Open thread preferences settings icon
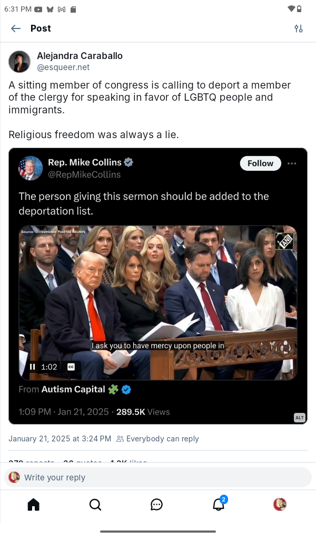Image resolution: width=316 pixels, height=540 pixels. pyautogui.click(x=299, y=28)
